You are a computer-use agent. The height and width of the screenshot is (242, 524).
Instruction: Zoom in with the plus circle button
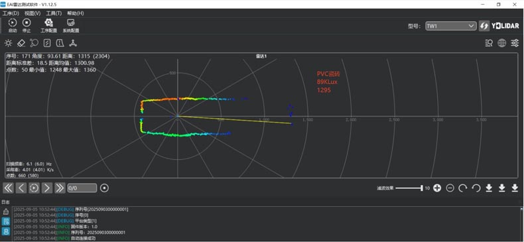[x=437, y=188]
